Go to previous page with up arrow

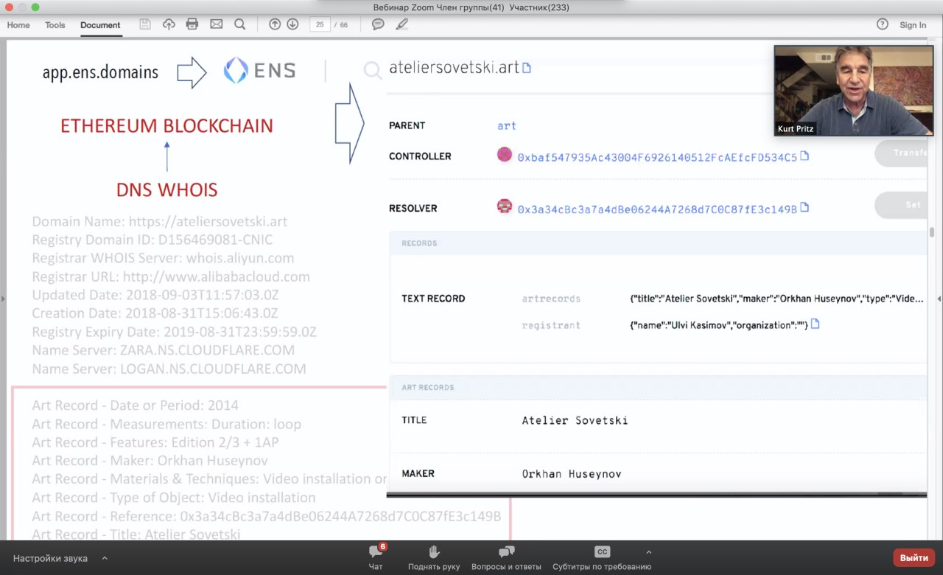275,24
